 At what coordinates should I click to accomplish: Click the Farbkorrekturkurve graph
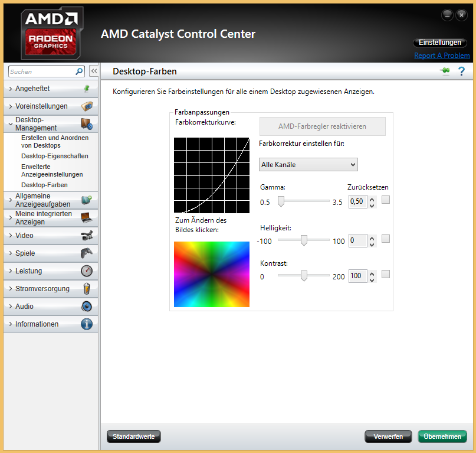[x=212, y=175]
